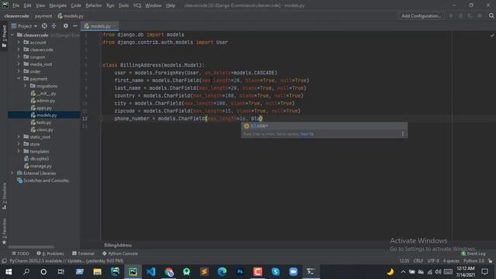Open the VCS menu
The height and width of the screenshot is (279, 496).
(x=137, y=5)
